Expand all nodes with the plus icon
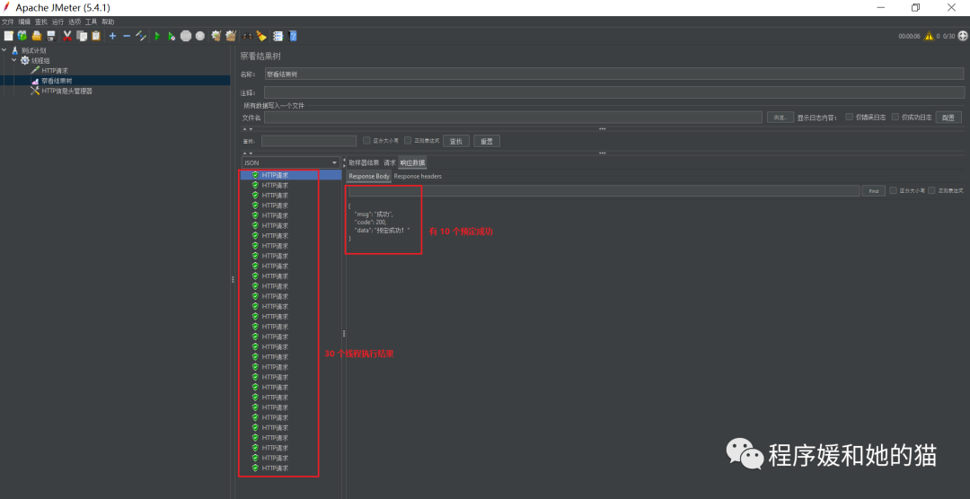970x499 pixels. point(112,36)
